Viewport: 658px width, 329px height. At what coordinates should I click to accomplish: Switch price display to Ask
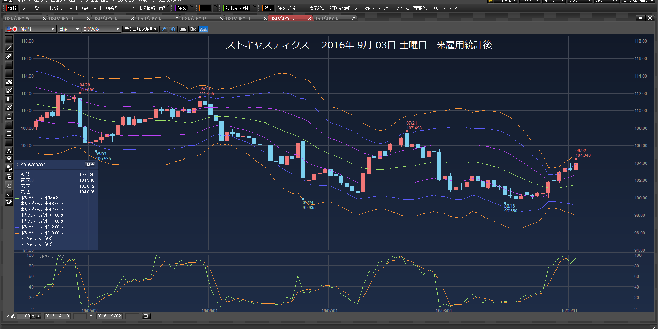tap(203, 29)
